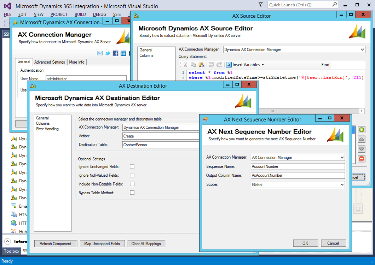This screenshot has height=265, width=375.
Task: Open AX Connection Manager combo in Destination Editor
Action: click(161, 127)
